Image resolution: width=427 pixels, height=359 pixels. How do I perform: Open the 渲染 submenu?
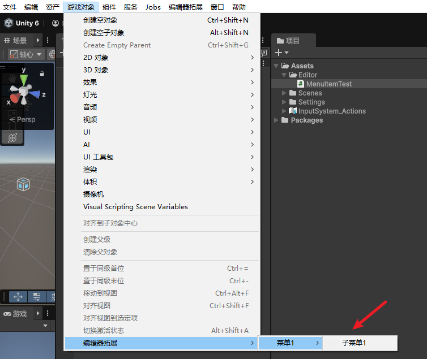[163, 169]
